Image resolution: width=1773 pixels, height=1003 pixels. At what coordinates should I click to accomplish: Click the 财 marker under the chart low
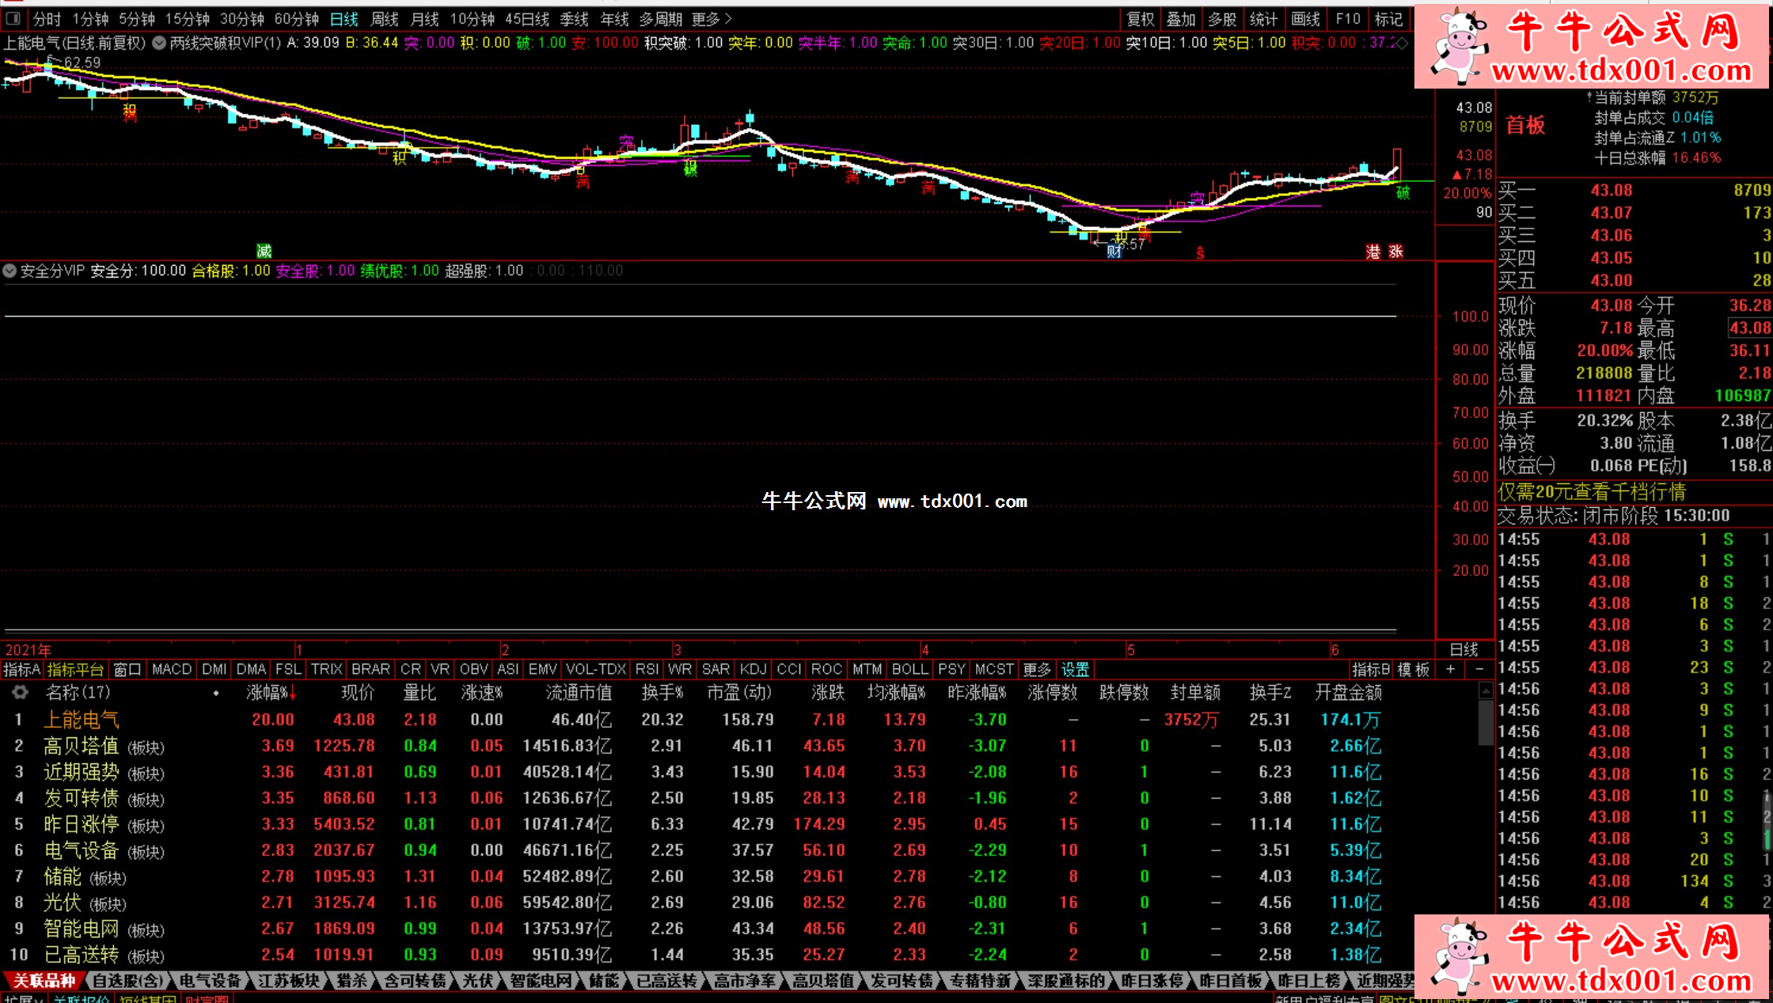tap(1114, 252)
